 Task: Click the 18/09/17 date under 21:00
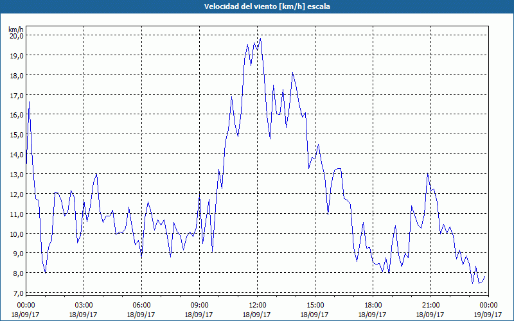pyautogui.click(x=430, y=315)
